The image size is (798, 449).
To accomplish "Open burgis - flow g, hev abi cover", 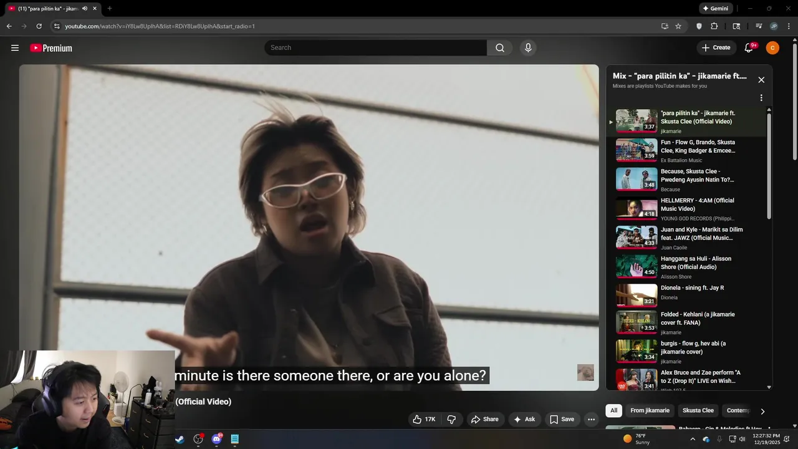I will click(x=686, y=352).
